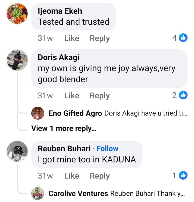Open Reuben Buhari's profile picture
Screen dimensions: 194x202
point(17,151)
